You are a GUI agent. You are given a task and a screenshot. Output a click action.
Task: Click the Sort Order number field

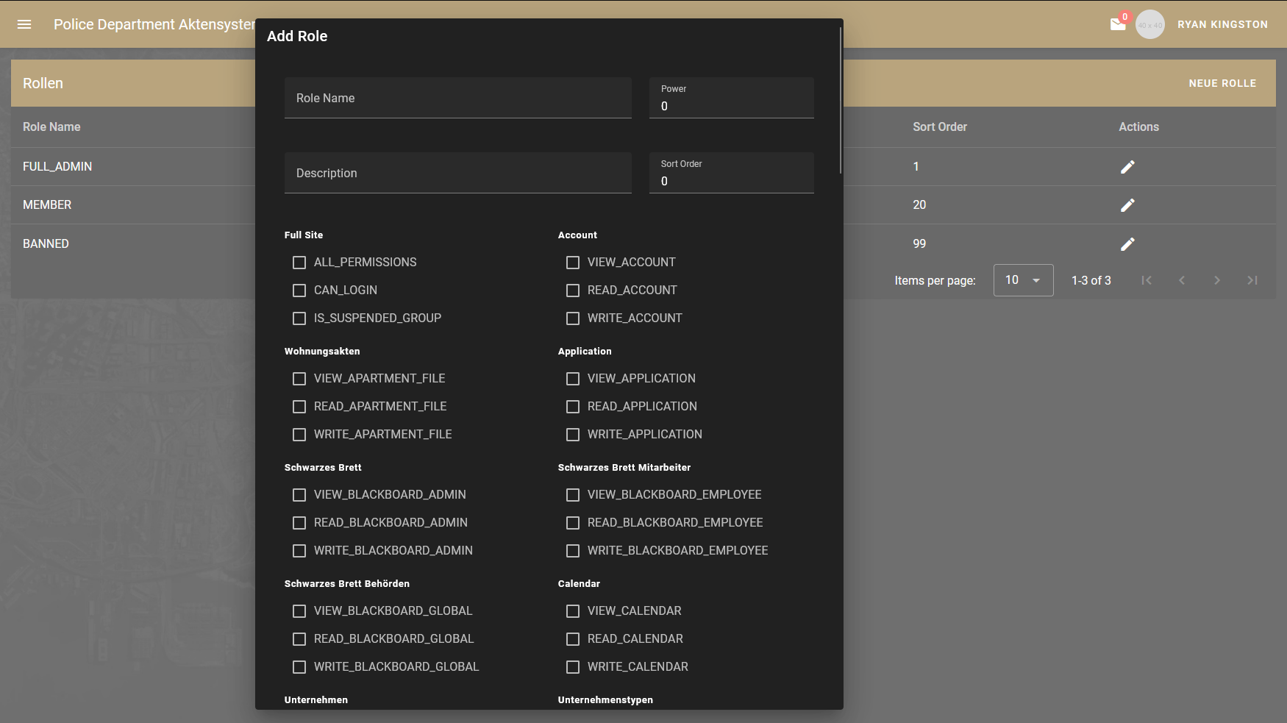tap(731, 173)
